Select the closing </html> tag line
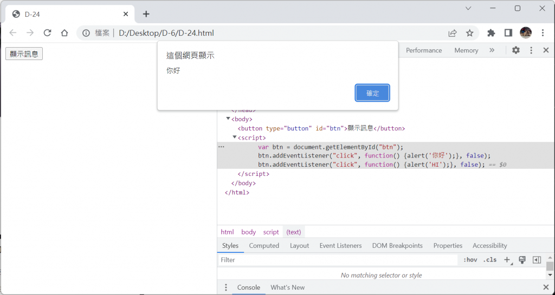The height and width of the screenshot is (295, 555). click(237, 193)
